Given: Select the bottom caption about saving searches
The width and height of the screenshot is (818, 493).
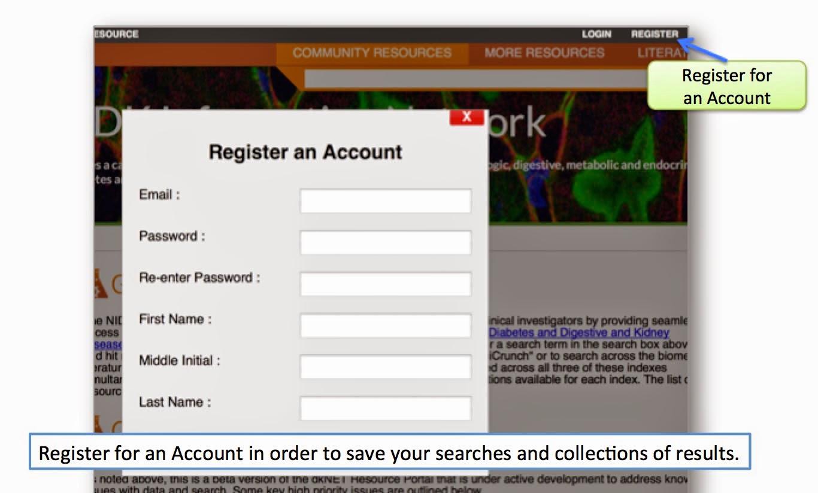Looking at the screenshot, I should point(389,453).
